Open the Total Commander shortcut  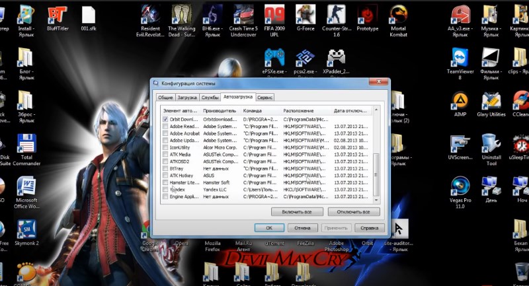[26, 145]
